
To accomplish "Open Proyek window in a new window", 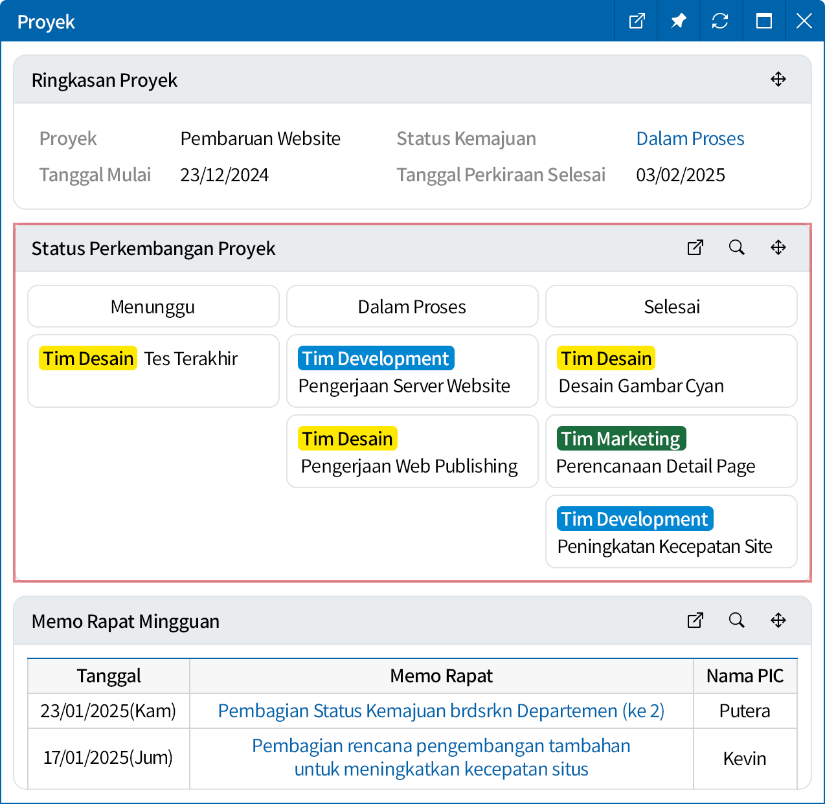I will (x=637, y=21).
